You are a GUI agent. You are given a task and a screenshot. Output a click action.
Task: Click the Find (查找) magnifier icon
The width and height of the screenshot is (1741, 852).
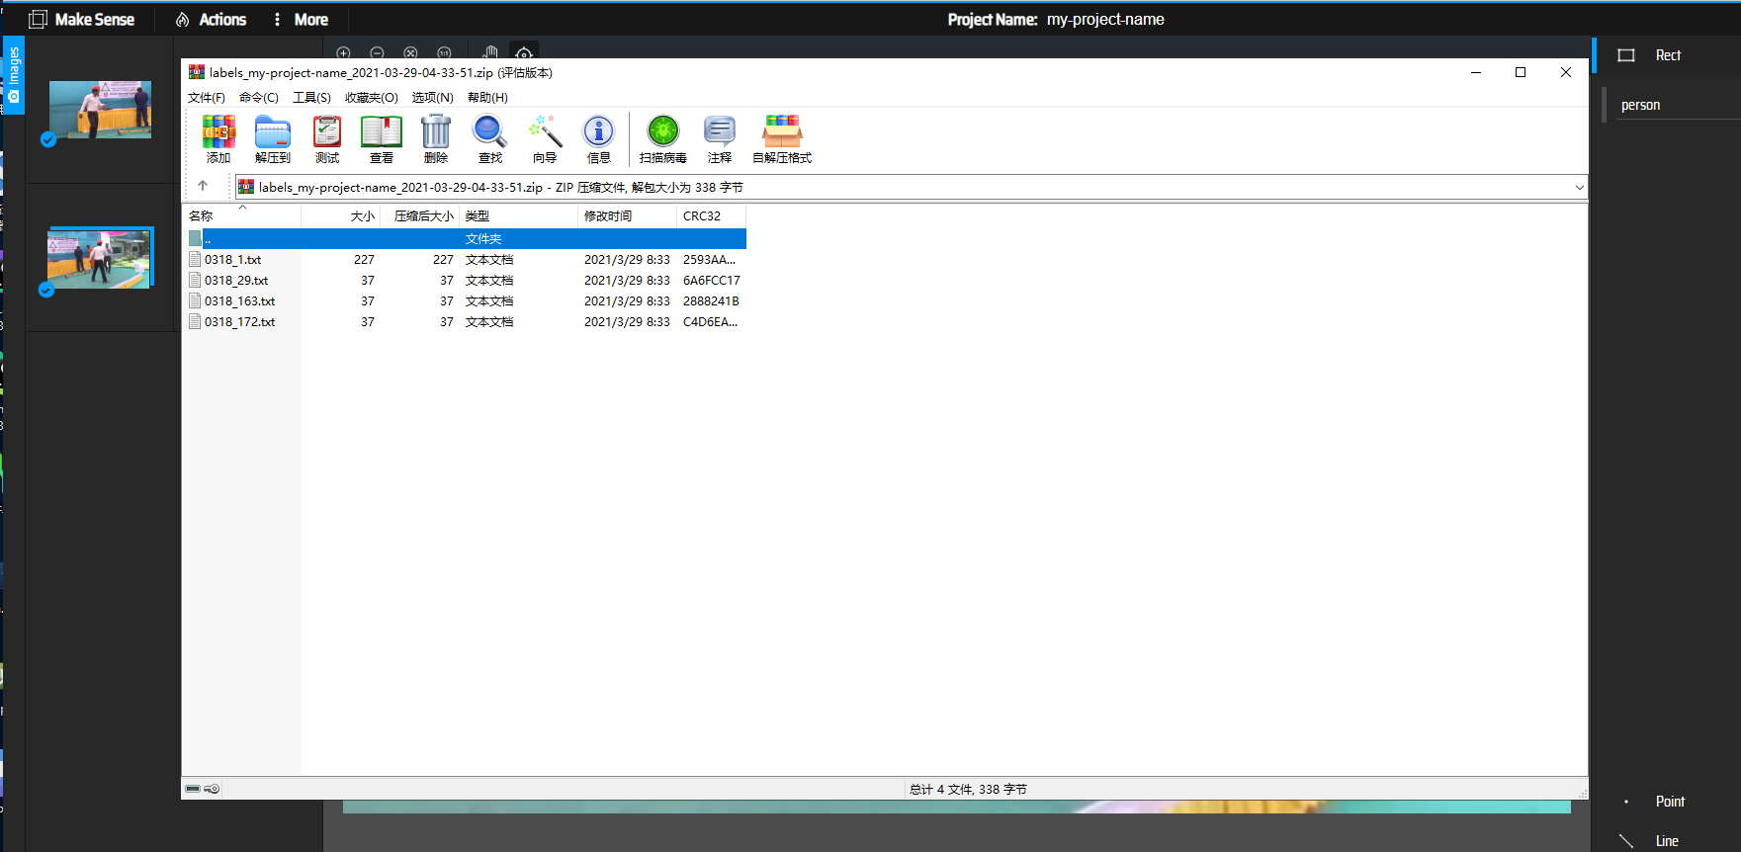tap(489, 138)
